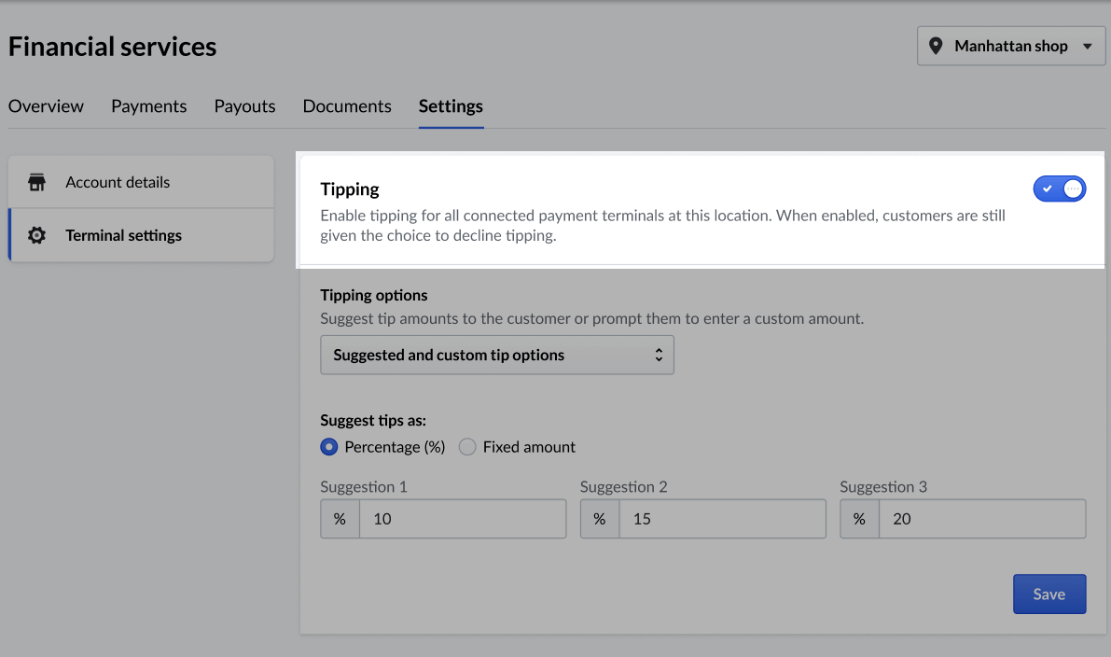The width and height of the screenshot is (1111, 657).
Task: Click the Account details store icon
Action: (x=37, y=182)
